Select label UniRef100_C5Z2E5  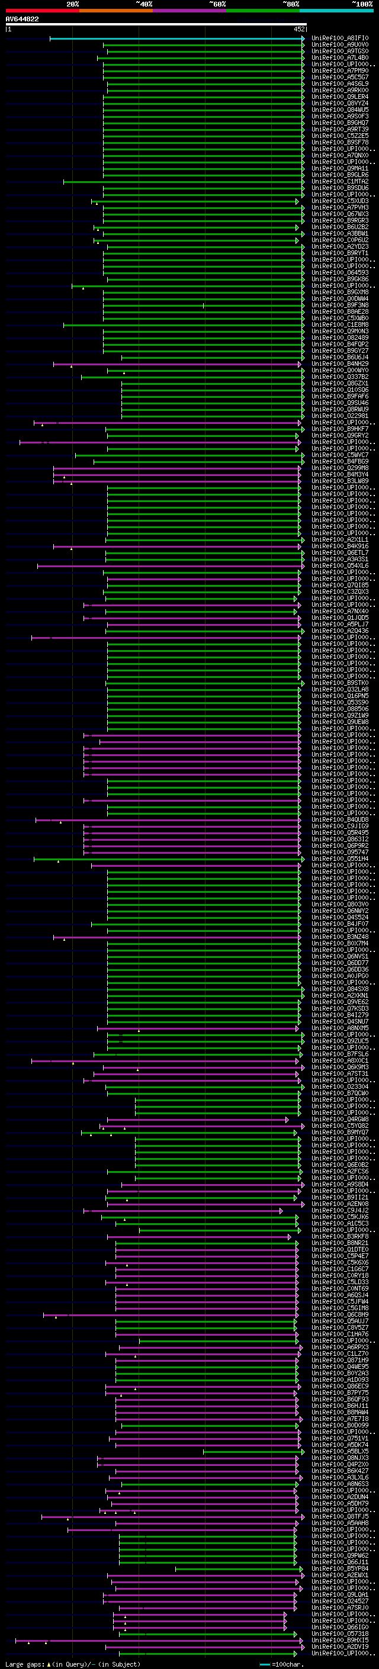point(339,136)
